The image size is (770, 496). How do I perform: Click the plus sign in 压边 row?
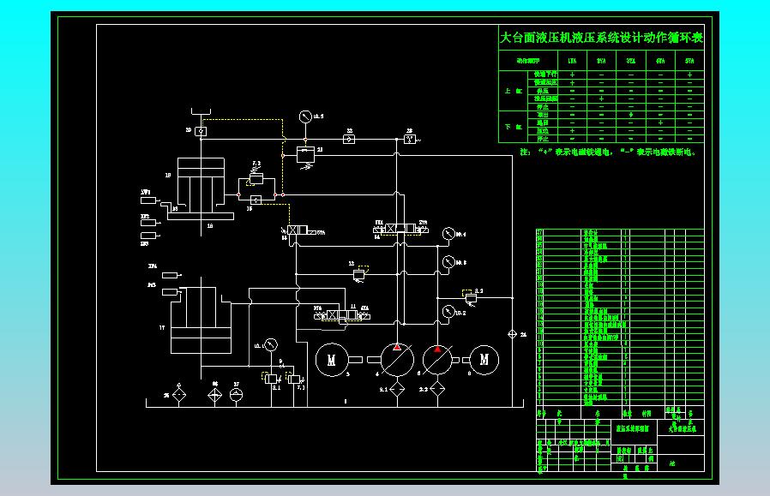(572, 130)
